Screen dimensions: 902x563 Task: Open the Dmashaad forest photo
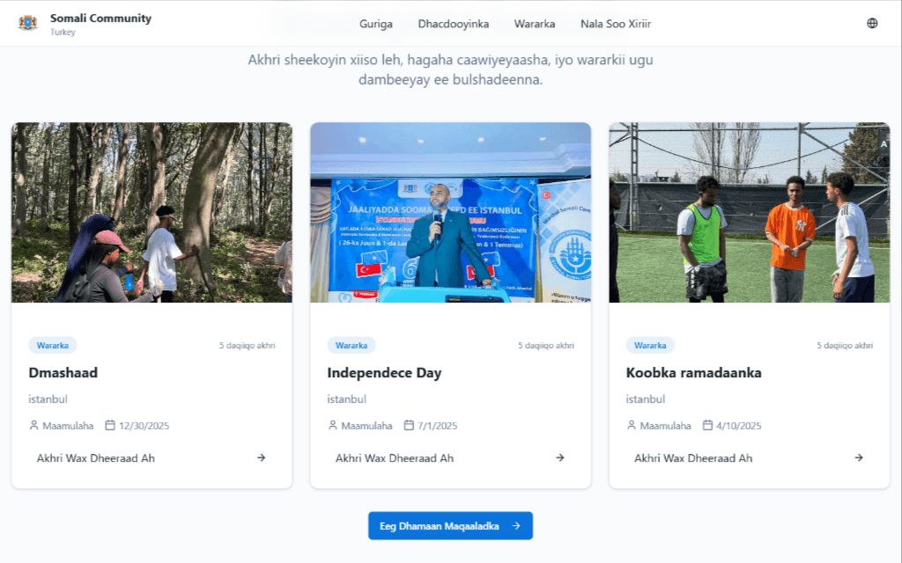coord(152,212)
